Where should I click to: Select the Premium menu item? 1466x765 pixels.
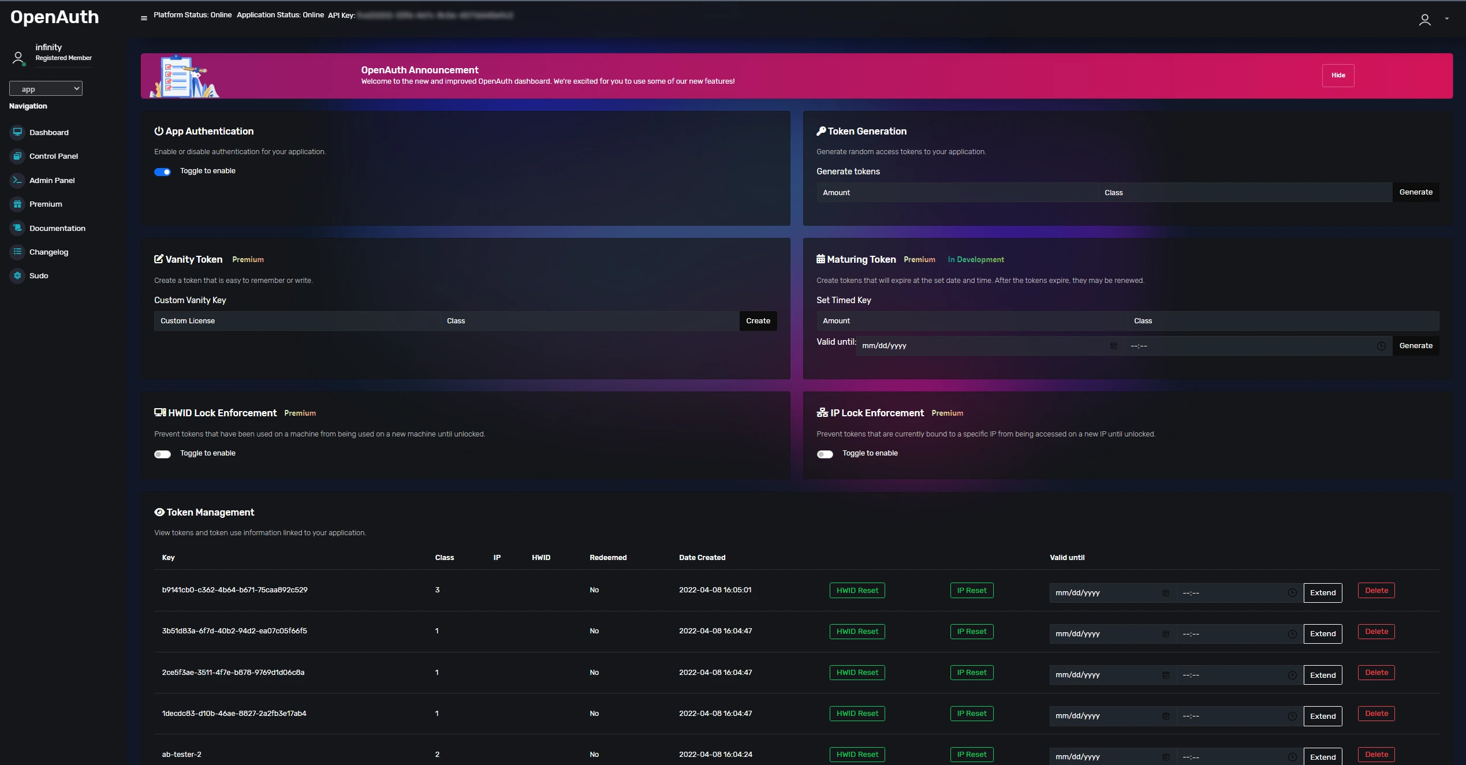click(46, 204)
